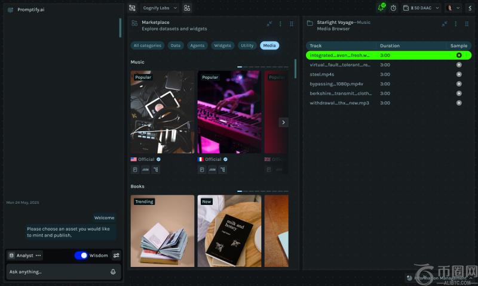Viewport: 478px width, 286px height.
Task: Open the notifications bell
Action: click(x=381, y=8)
